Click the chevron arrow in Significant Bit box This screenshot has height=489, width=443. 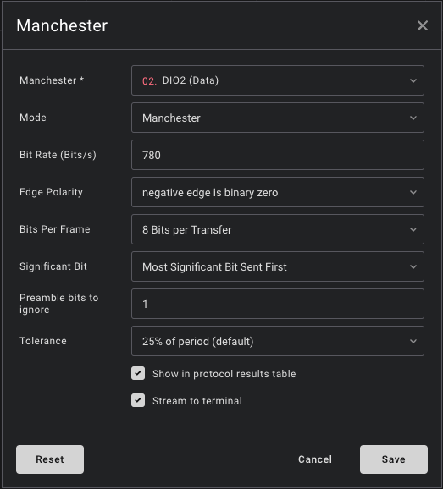413,267
